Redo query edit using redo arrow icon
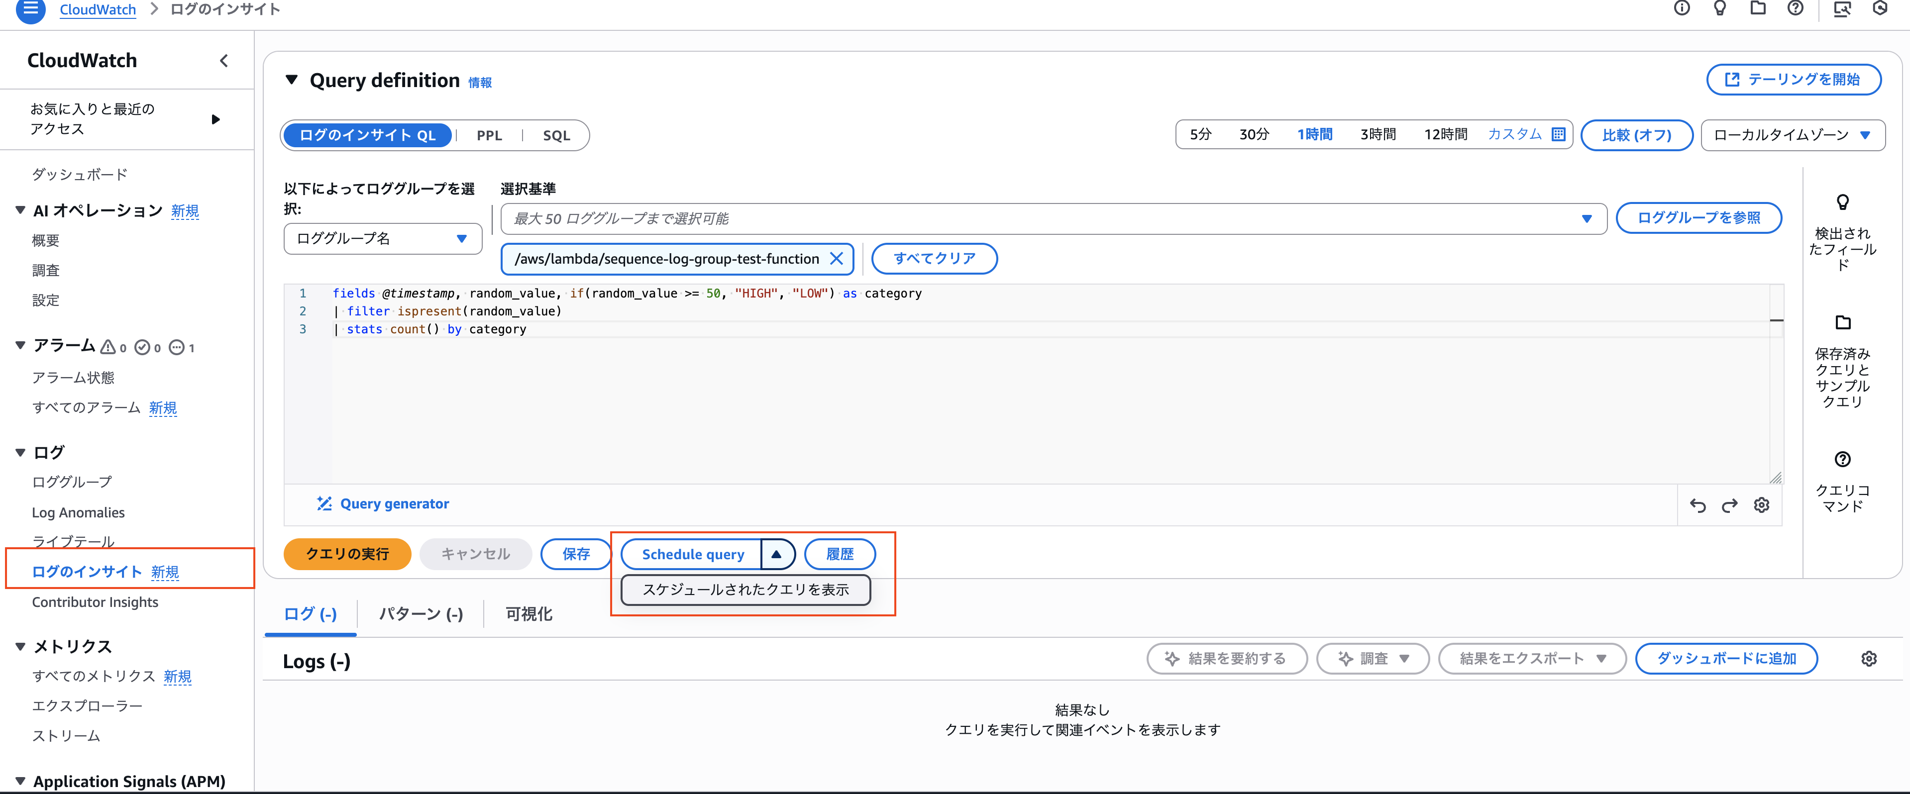Viewport: 1910px width, 794px height. [1729, 505]
